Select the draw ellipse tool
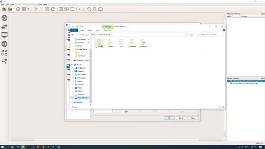This screenshot has width=265, height=149. point(78,9)
